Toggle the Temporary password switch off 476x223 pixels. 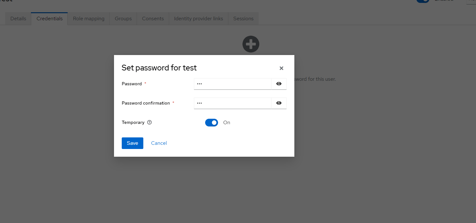point(211,123)
